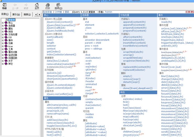
Task: Click the book icon beside Ajax
Action: click(x=6, y=46)
